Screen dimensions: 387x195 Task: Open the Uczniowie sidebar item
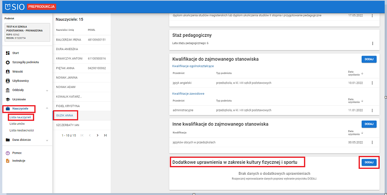(18, 99)
